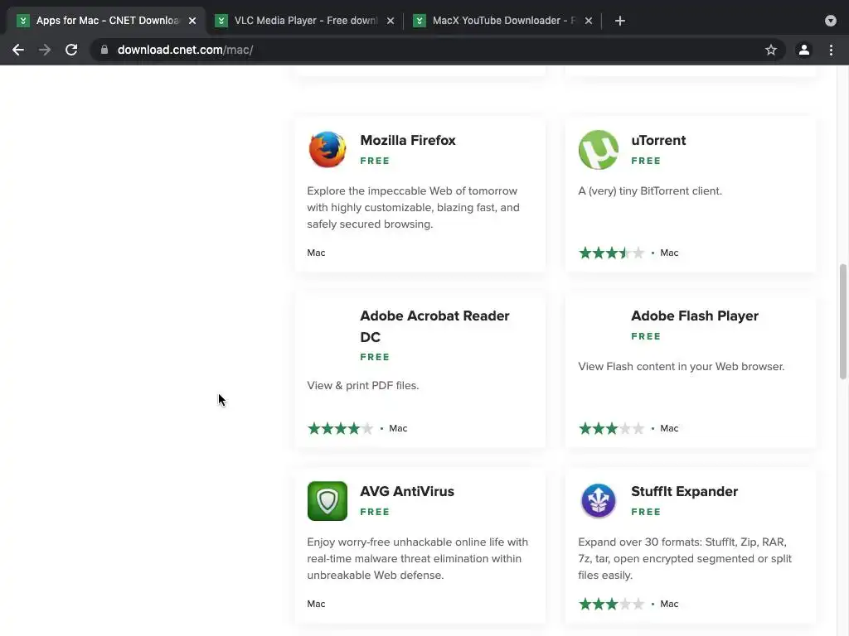Viewport: 849px width, 636px height.
Task: Switch to the MacX YouTube Downloader tab
Action: click(x=503, y=21)
